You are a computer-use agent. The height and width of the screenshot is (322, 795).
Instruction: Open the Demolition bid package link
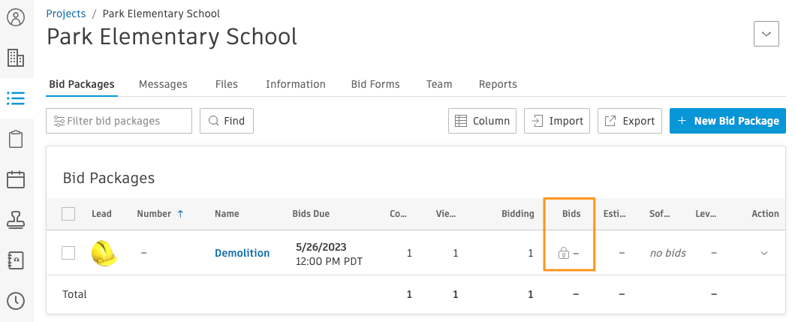(x=242, y=254)
